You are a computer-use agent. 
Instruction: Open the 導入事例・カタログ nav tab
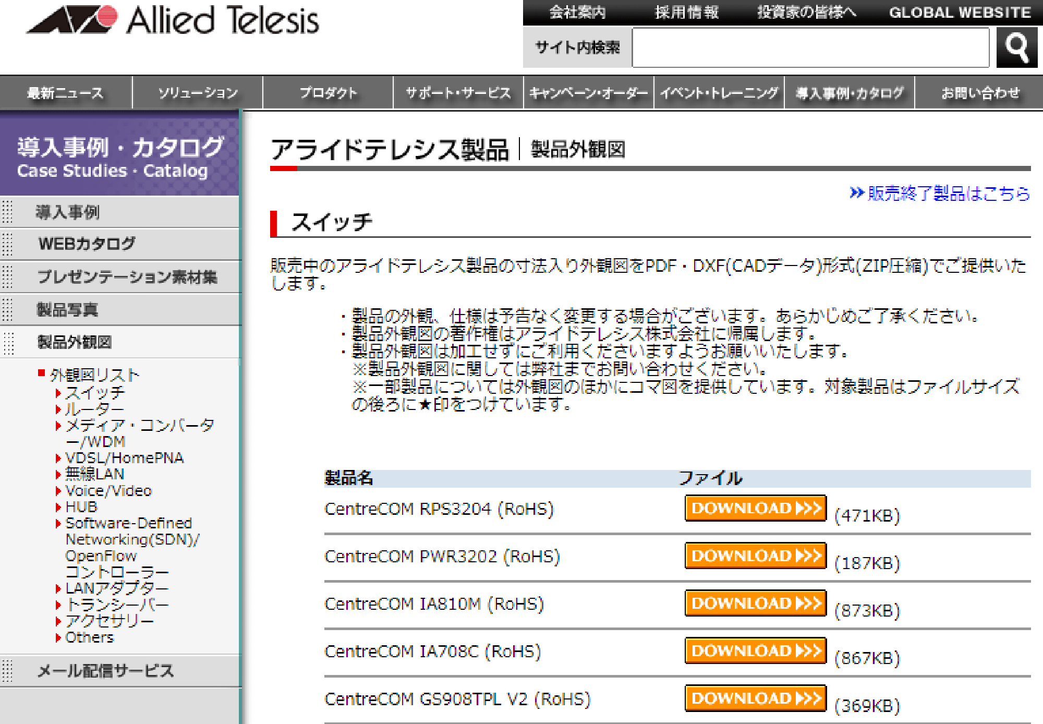point(850,93)
